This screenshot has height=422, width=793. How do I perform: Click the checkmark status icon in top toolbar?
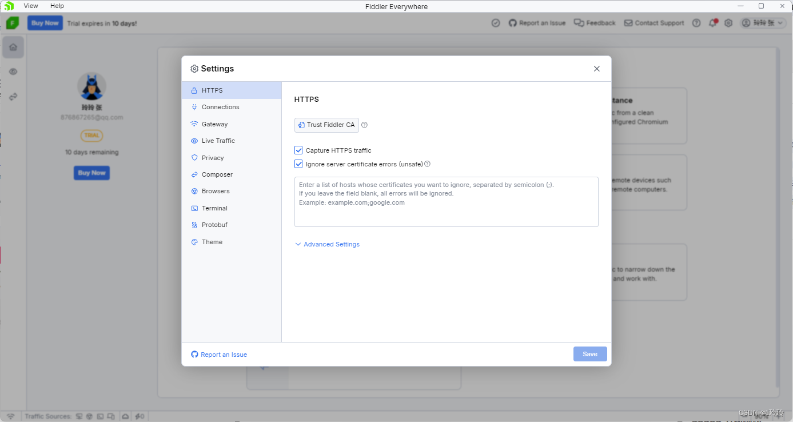(x=496, y=23)
